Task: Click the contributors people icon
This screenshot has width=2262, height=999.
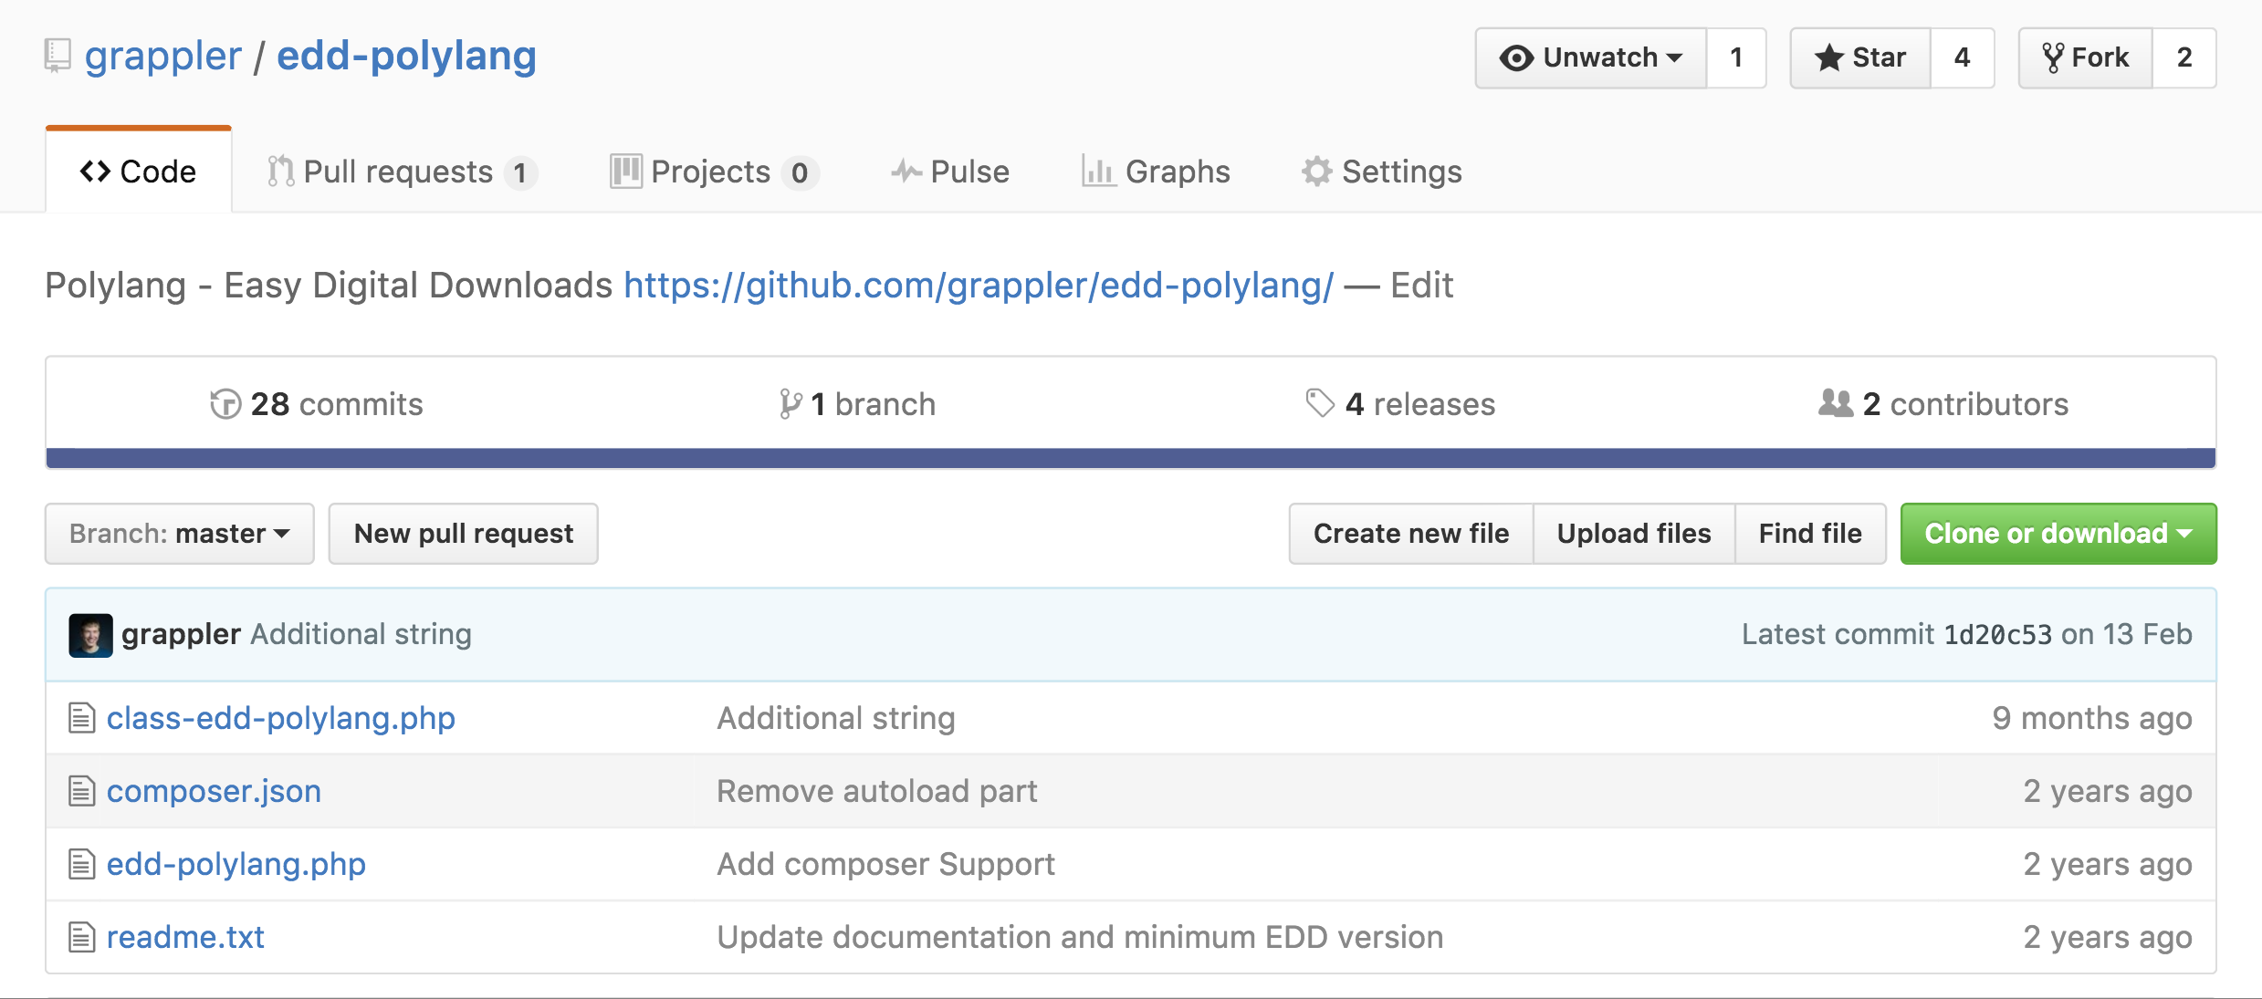Action: tap(1835, 403)
